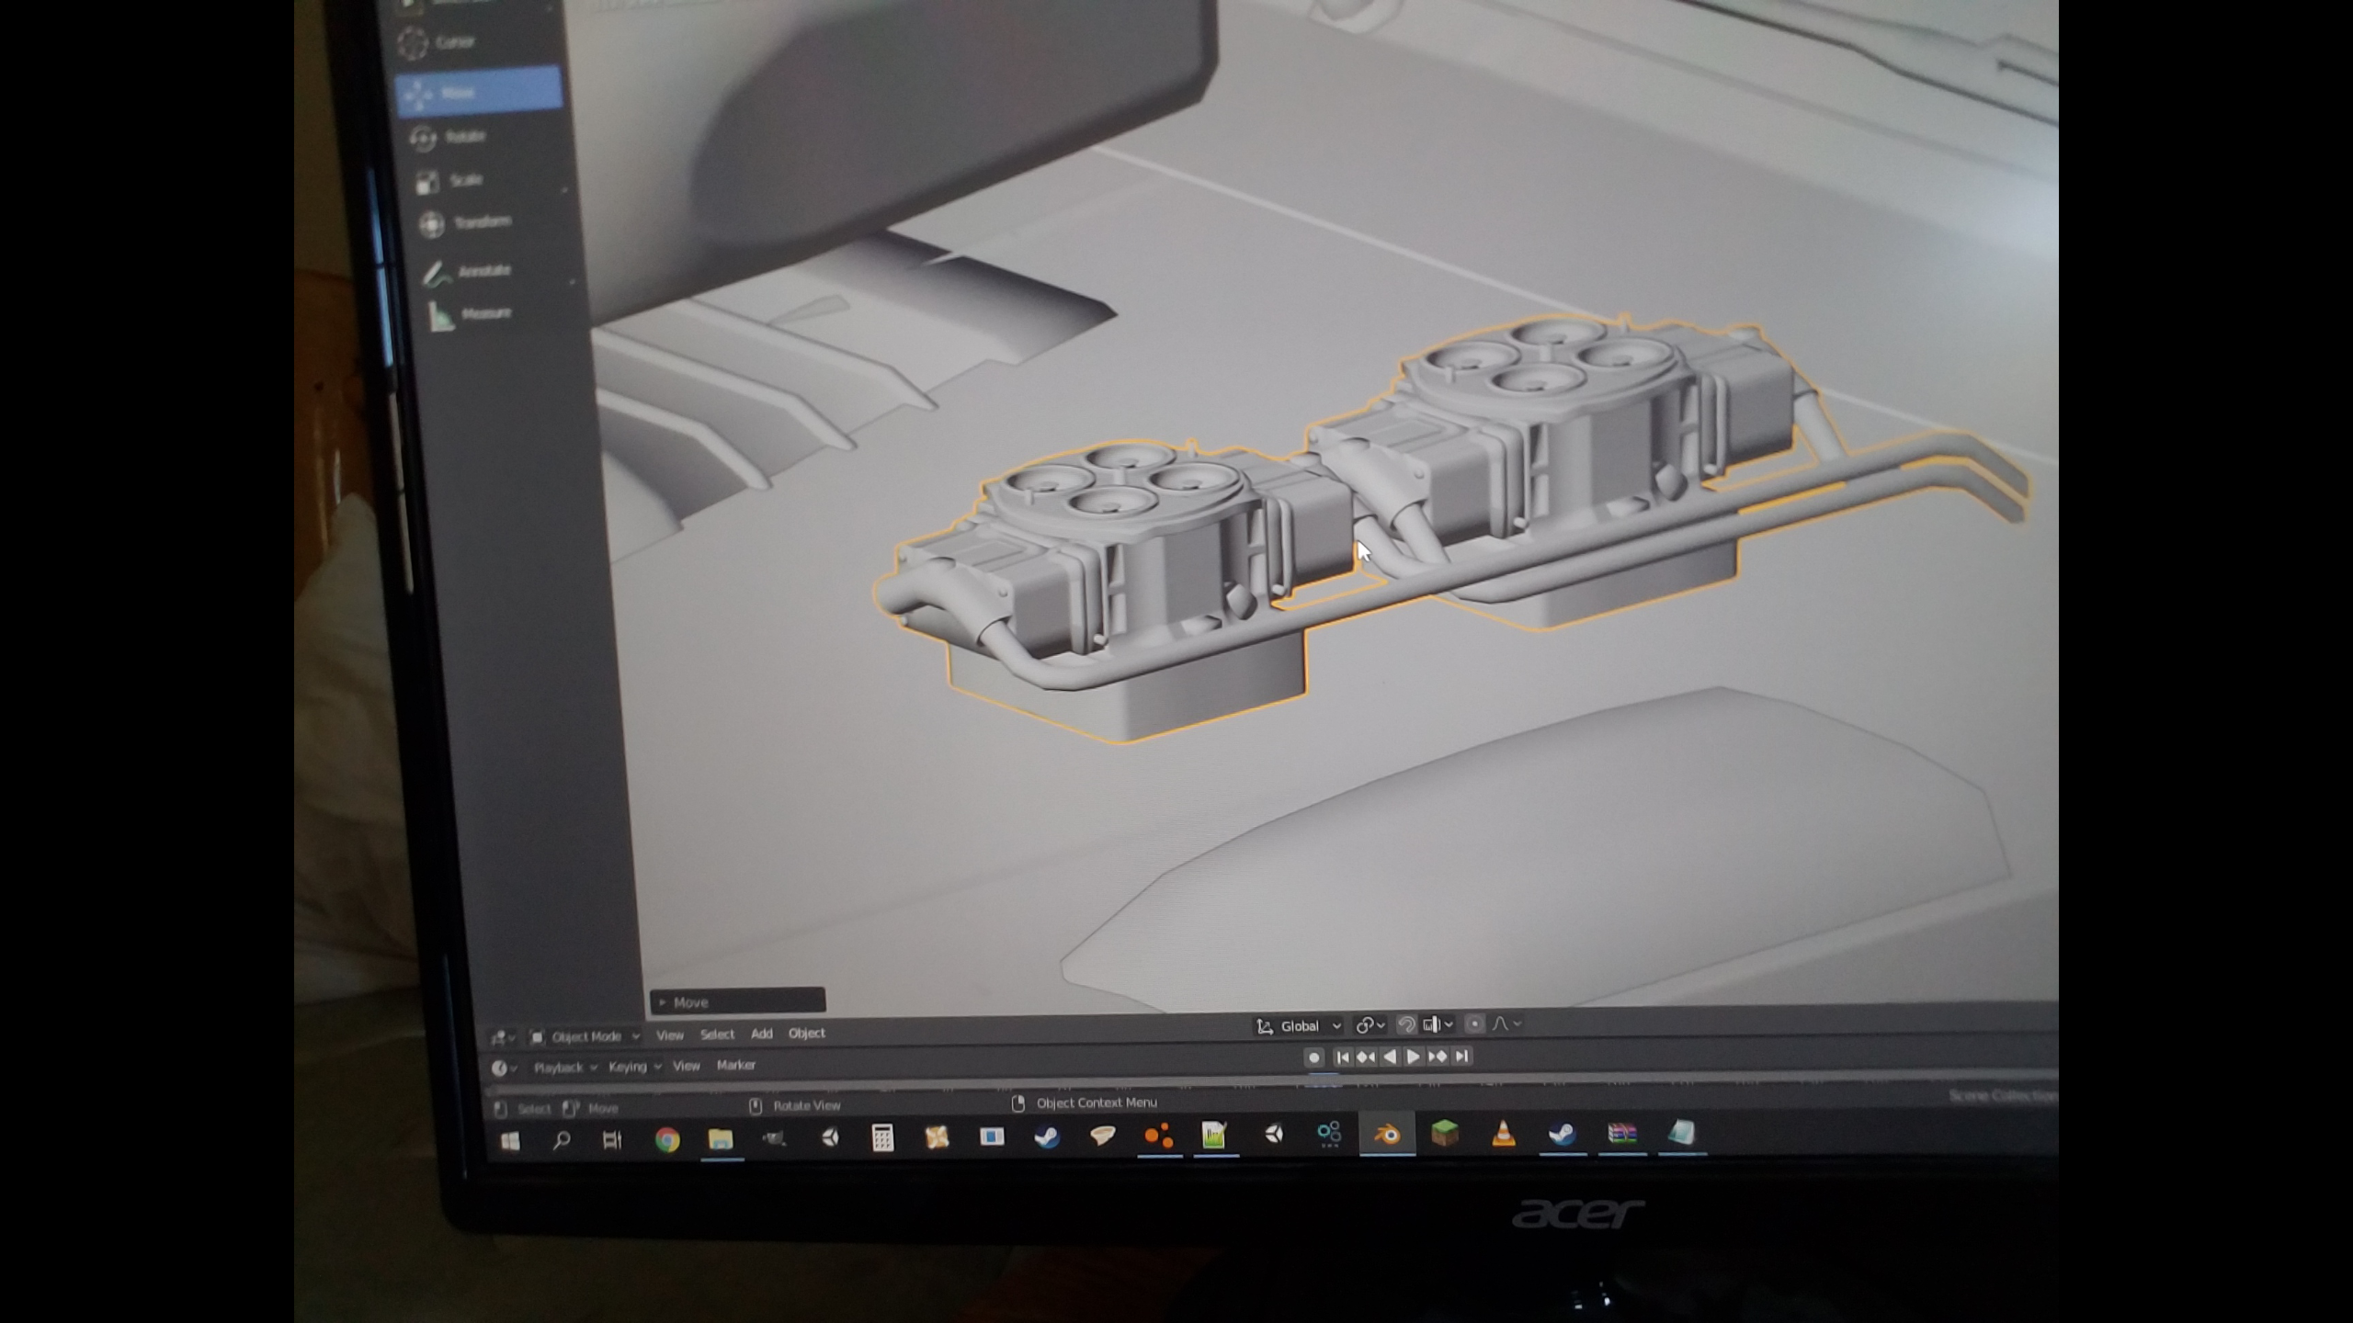2353x1323 pixels.
Task: Select the Cursor tool in the toolbar
Action: tap(438, 42)
